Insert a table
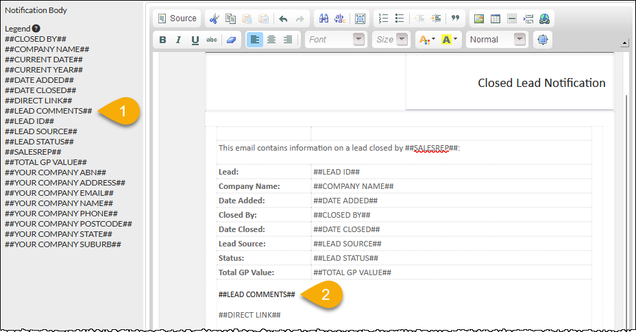 pyautogui.click(x=496, y=18)
